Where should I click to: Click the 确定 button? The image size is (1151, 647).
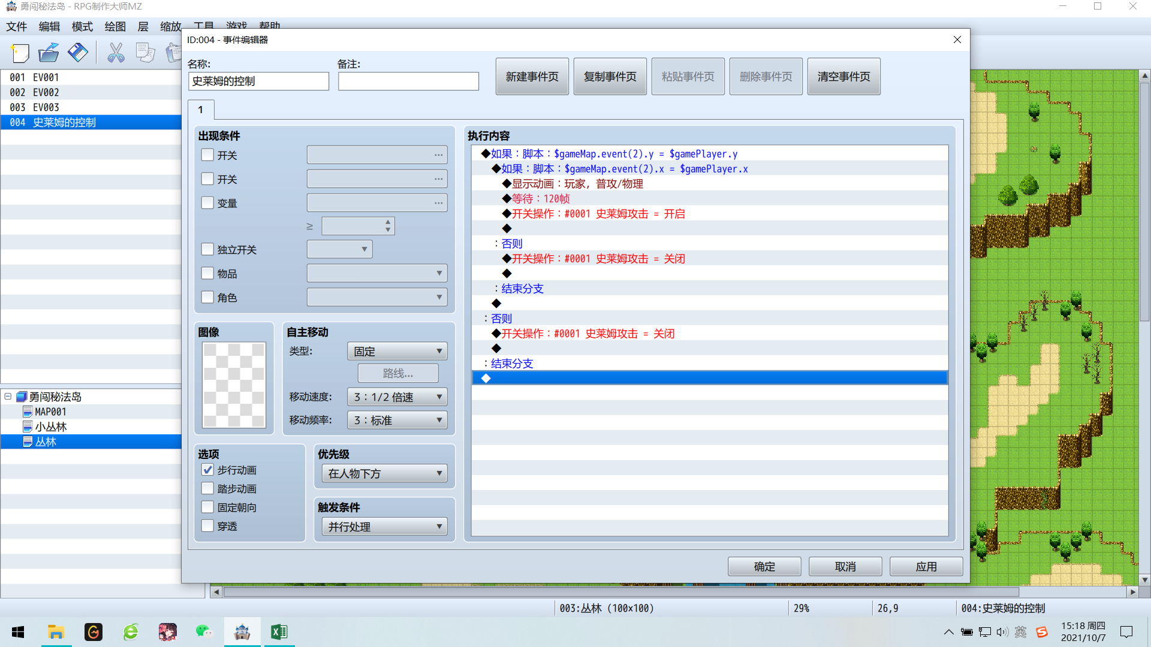764,566
